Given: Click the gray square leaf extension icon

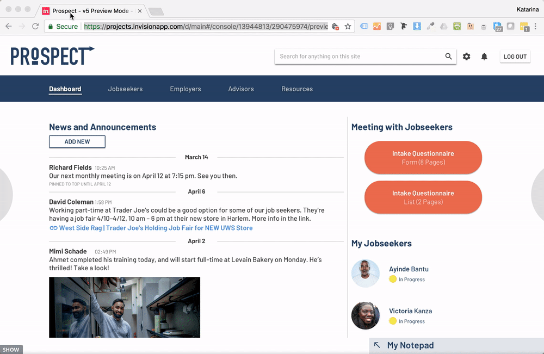Looking at the screenshot, I should 511,26.
